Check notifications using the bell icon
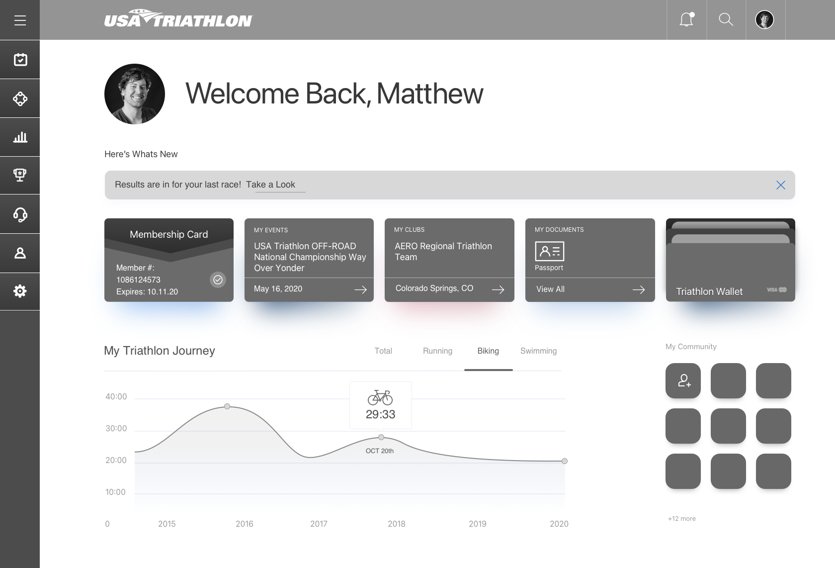The width and height of the screenshot is (835, 568). tap(686, 19)
